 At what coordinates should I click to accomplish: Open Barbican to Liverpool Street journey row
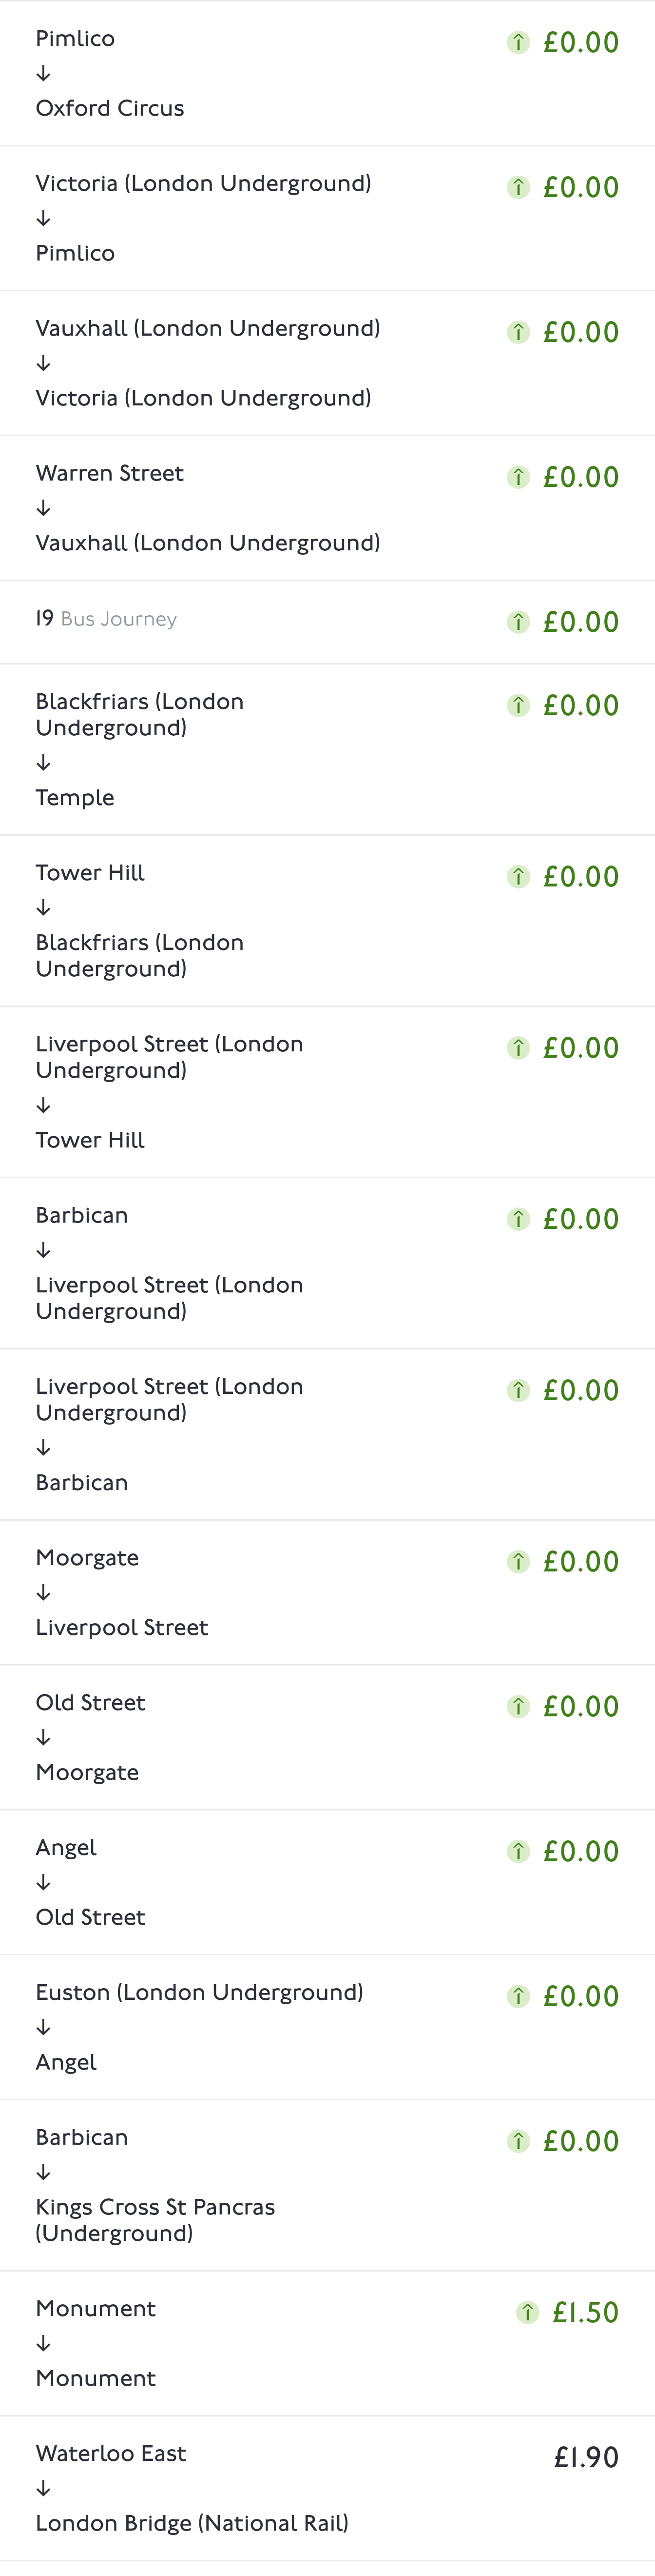327,1263
